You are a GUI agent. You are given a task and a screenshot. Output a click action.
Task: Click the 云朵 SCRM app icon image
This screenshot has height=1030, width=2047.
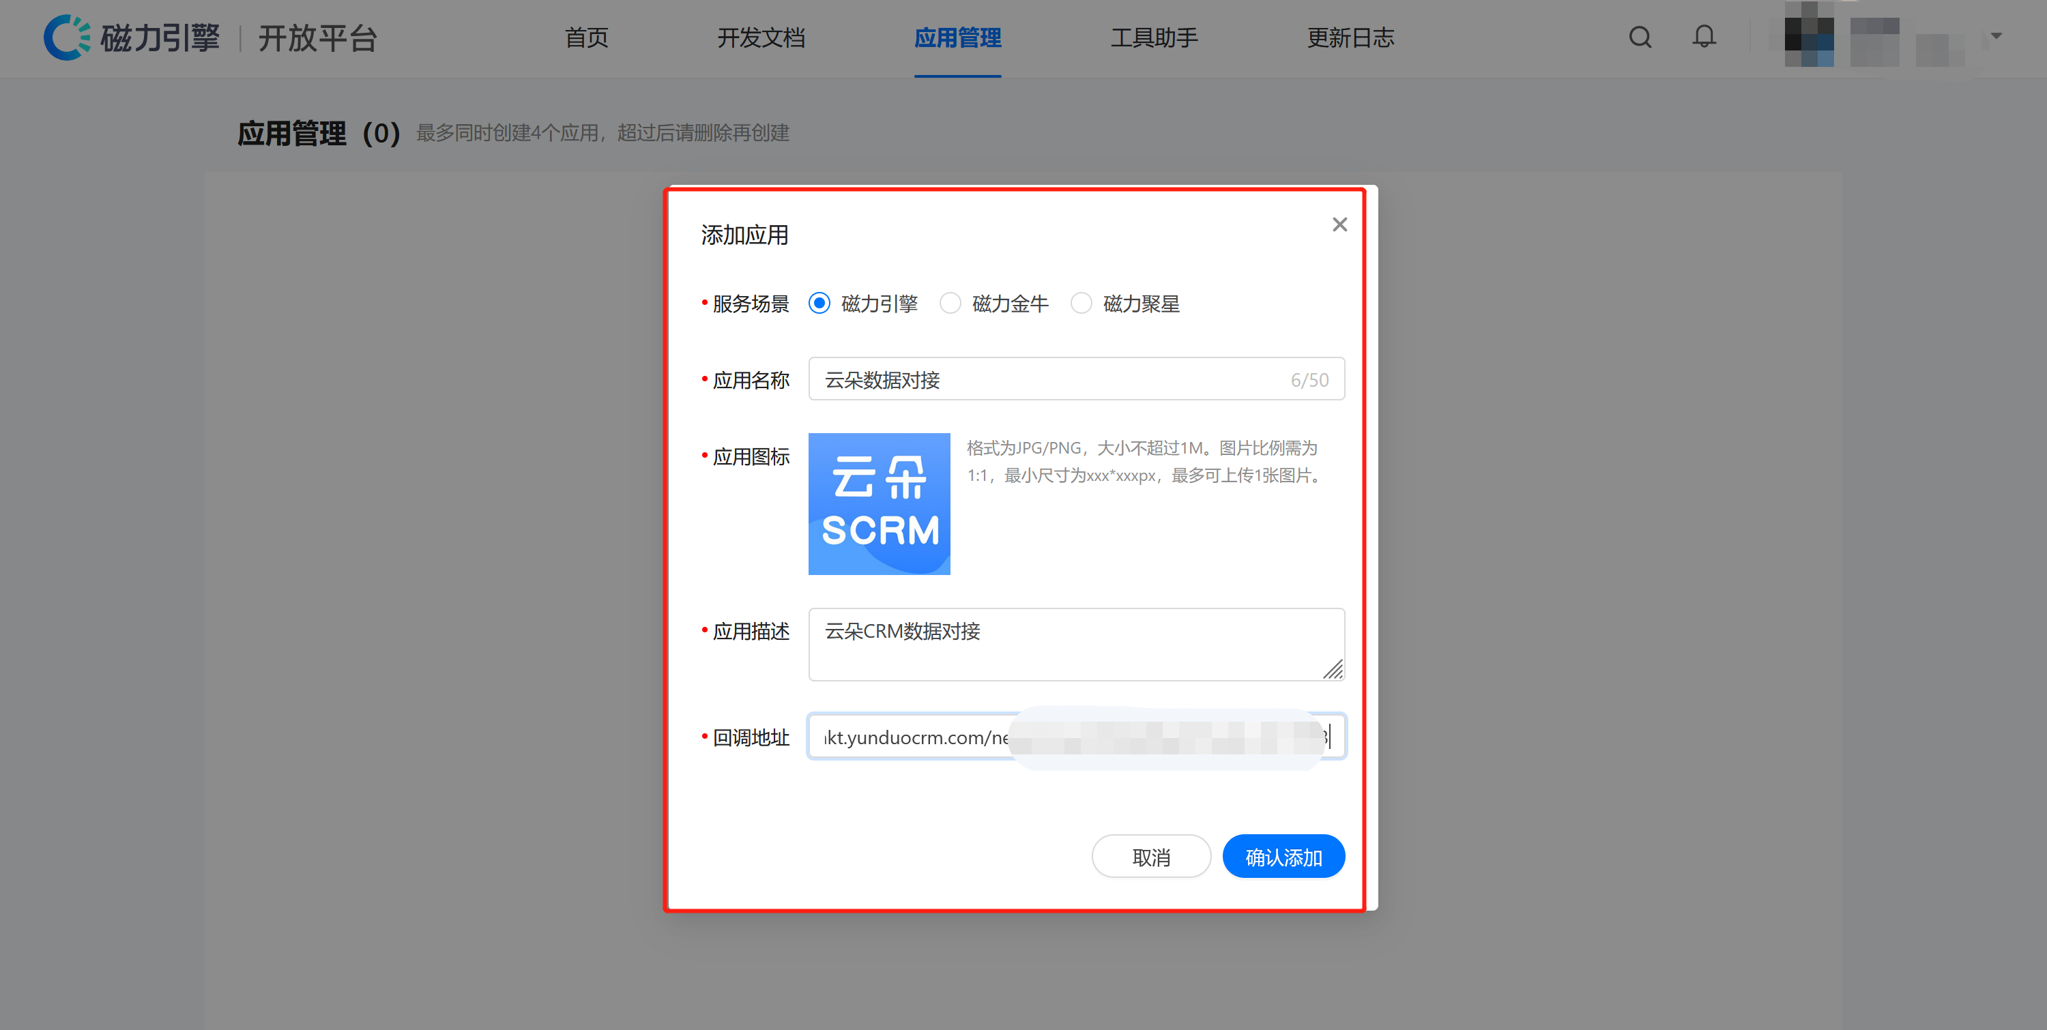879,503
